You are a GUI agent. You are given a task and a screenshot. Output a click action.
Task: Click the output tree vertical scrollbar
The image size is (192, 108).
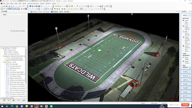coord(26,72)
